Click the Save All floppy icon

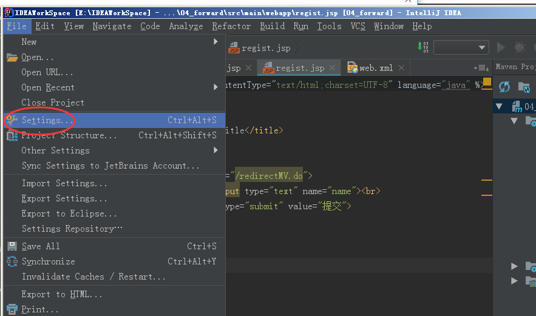click(x=12, y=246)
